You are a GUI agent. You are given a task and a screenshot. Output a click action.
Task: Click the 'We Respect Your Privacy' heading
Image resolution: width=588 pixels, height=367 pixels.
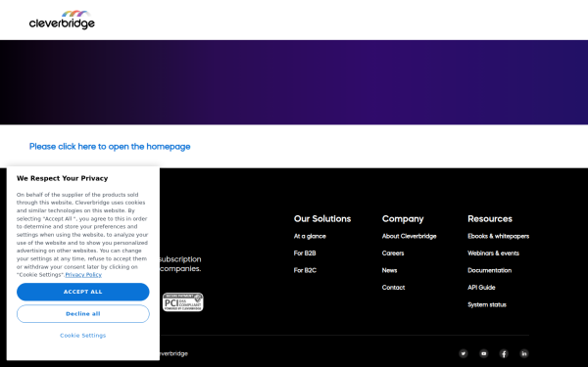[63, 178]
